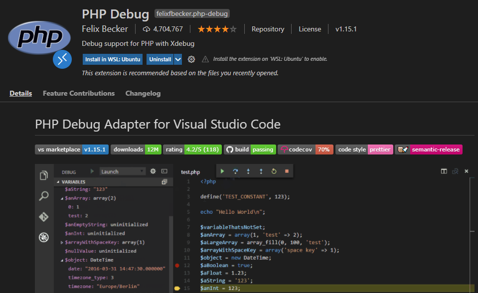The height and width of the screenshot is (293, 478).
Task: Click the Split Editor icon above test.php
Action: click(443, 171)
